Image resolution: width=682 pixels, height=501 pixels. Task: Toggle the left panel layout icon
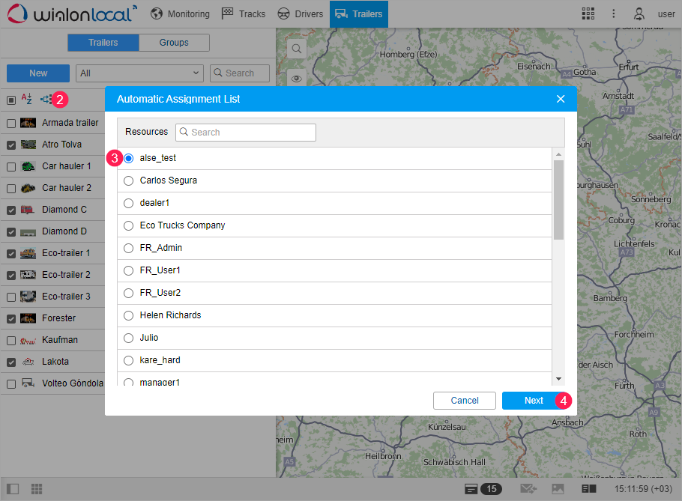coord(13,489)
